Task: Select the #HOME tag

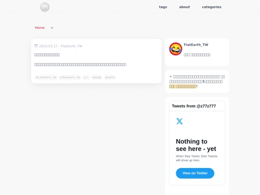Action: coord(97,78)
